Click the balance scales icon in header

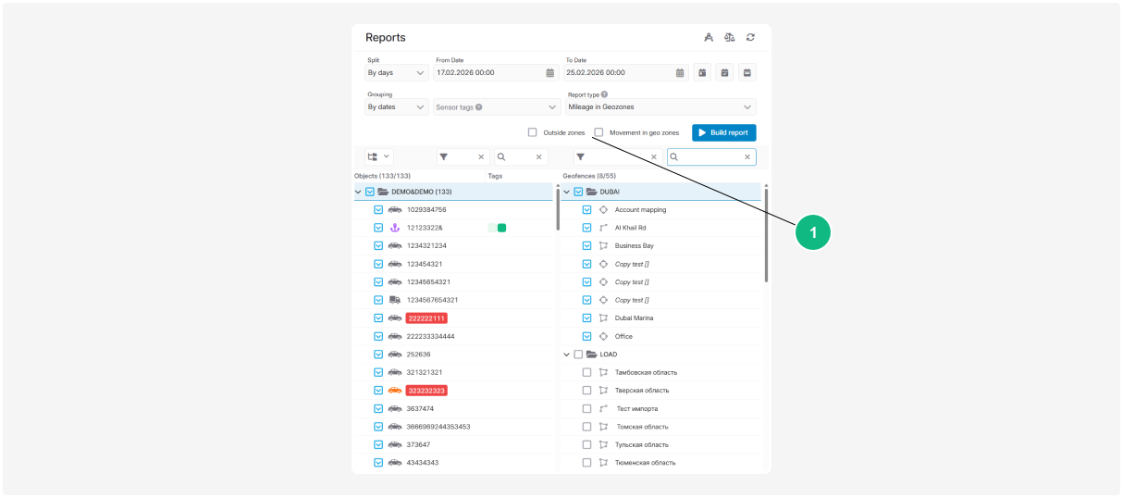[730, 38]
